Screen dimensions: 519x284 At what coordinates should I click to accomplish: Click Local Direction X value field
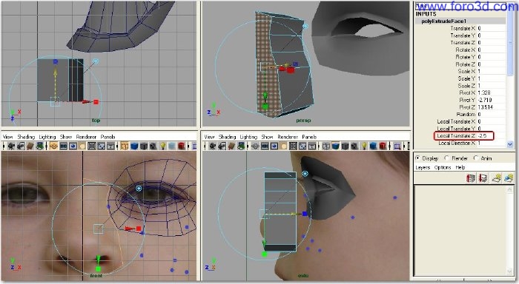click(491, 143)
